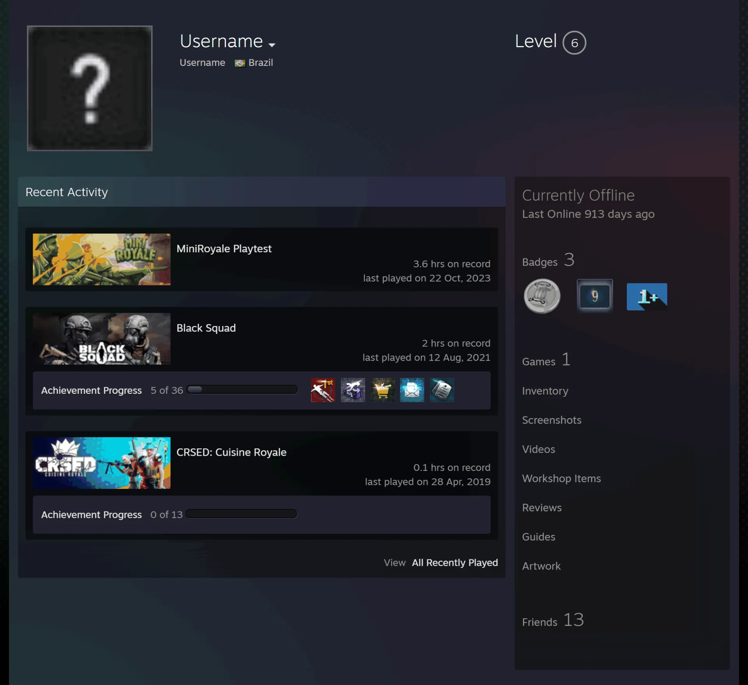The width and height of the screenshot is (748, 685).
Task: View the silver pillar community badge
Action: tap(542, 296)
